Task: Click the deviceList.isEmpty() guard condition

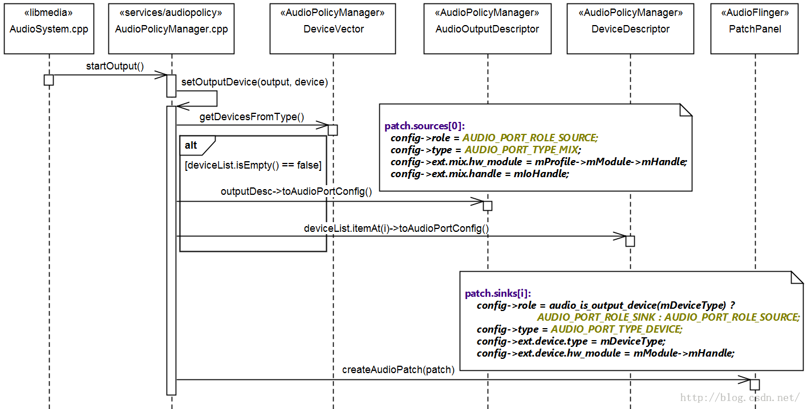Action: tap(253, 166)
